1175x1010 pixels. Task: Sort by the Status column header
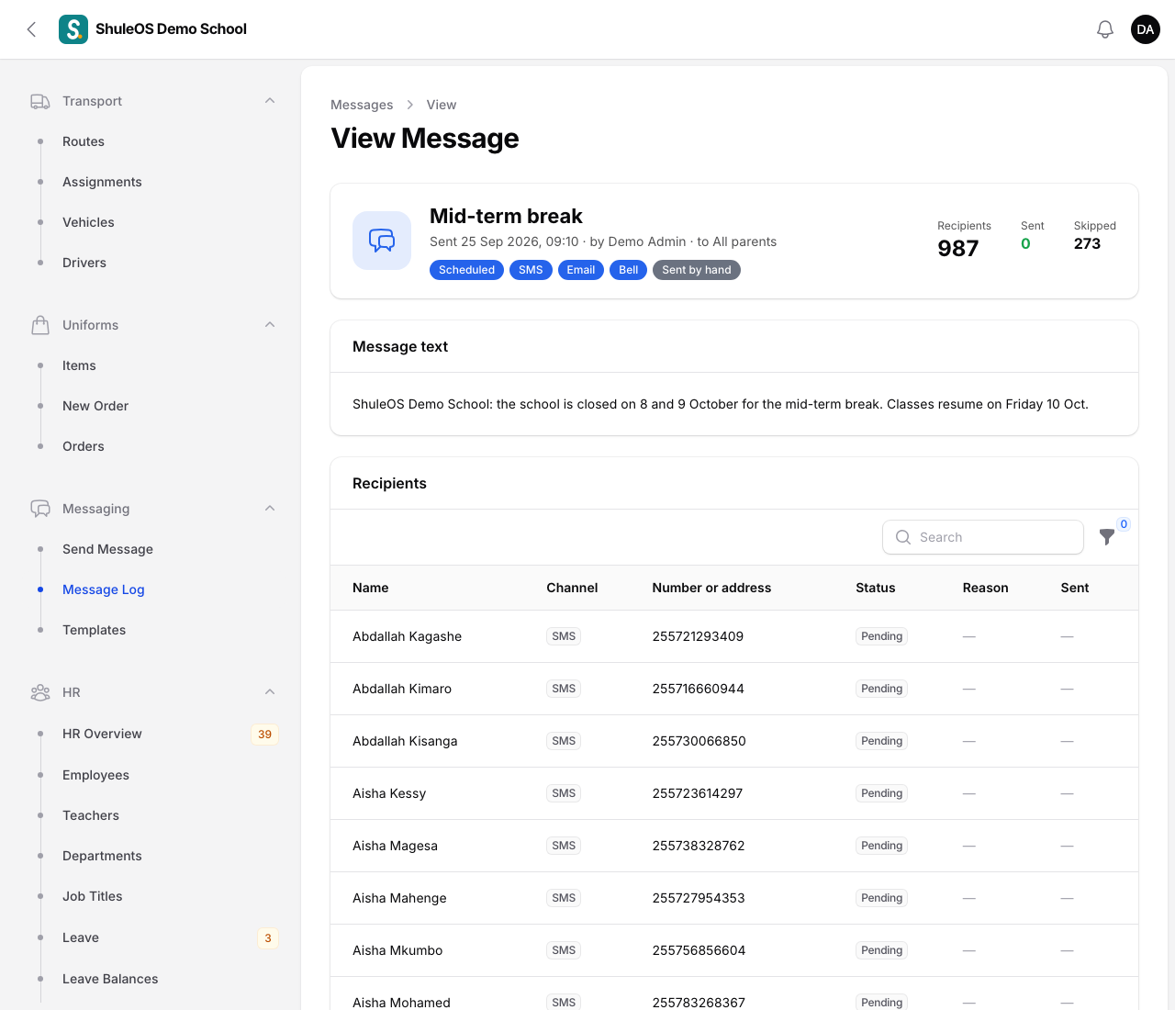pos(876,588)
